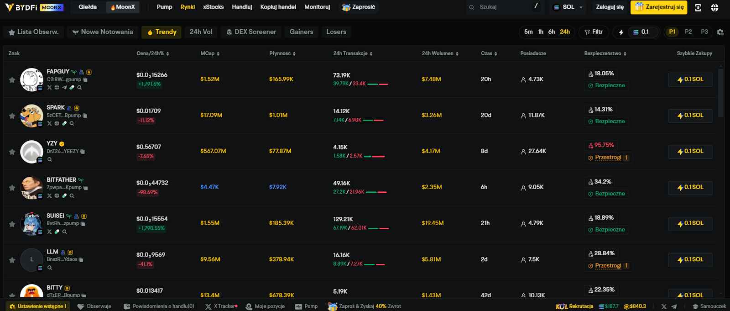Viewport: 730px width, 311px height.
Task: Switch to the 24h Vol tab
Action: [x=201, y=32]
